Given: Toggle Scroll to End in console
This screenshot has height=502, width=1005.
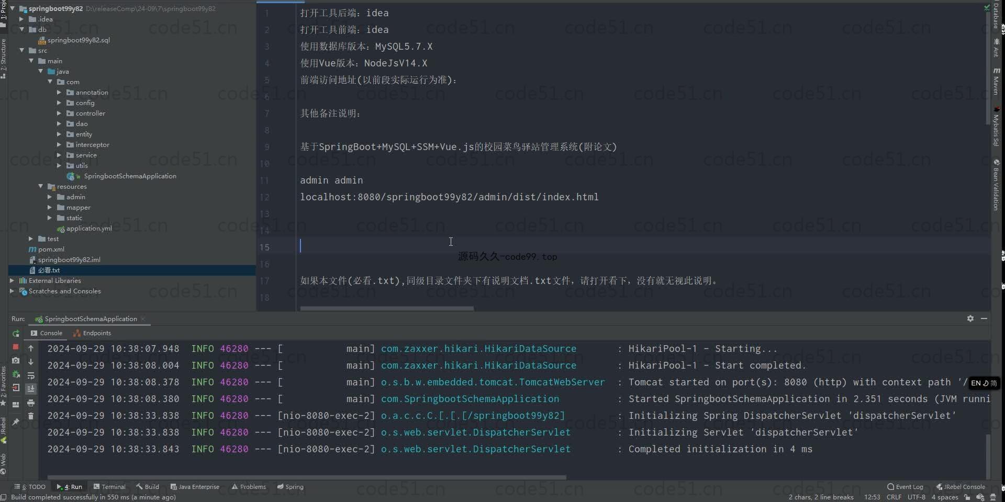Looking at the screenshot, I should [x=31, y=389].
